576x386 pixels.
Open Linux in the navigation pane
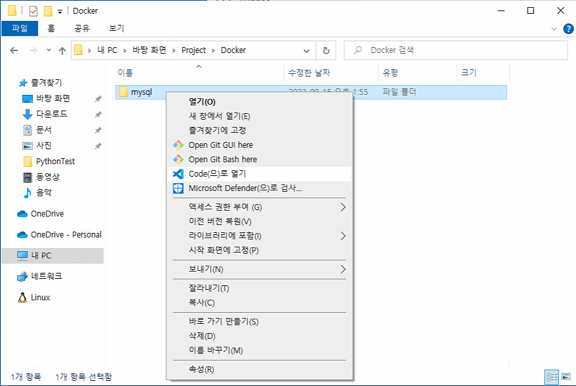41,298
